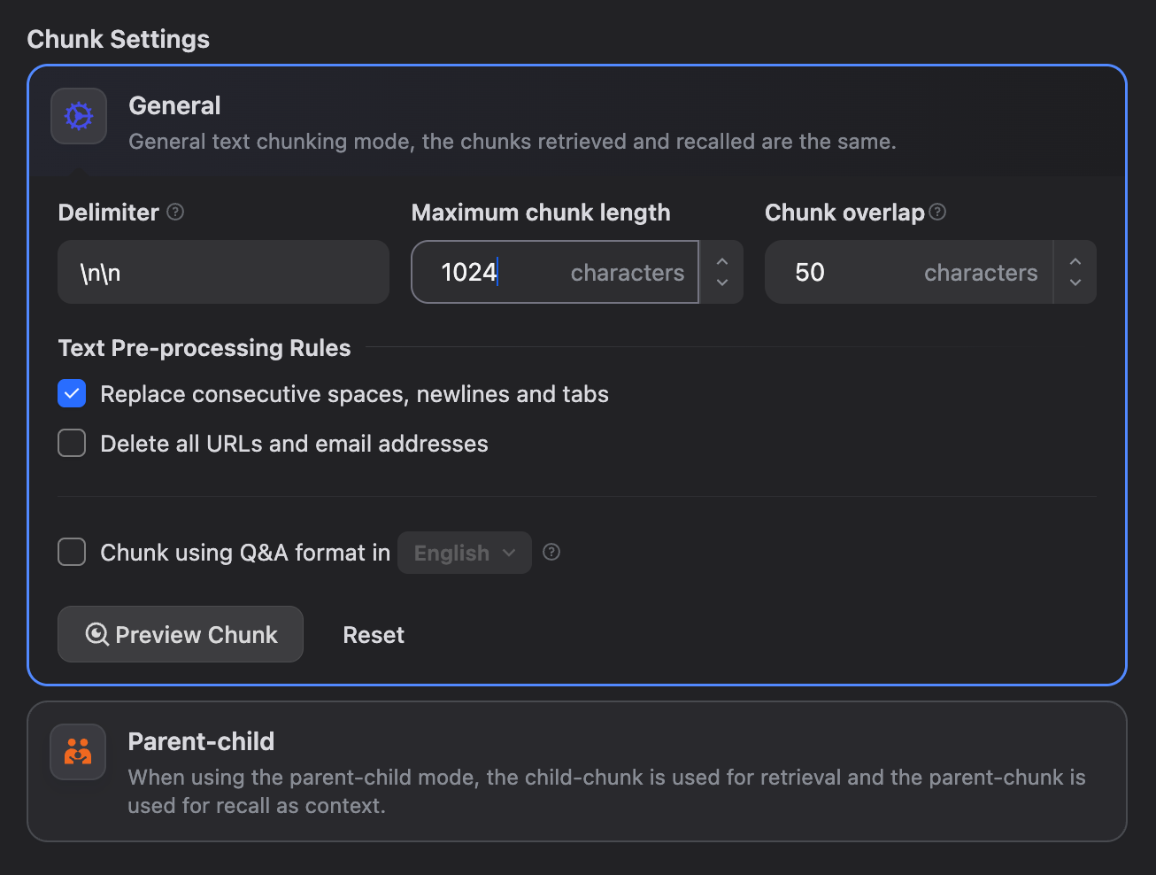1156x875 pixels.
Task: Click the Delimiter help question icon
Action: pyautogui.click(x=175, y=212)
